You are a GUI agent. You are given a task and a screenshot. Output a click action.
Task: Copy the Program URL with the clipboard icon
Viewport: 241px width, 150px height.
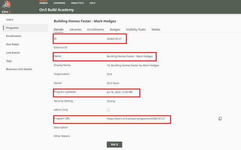[x=220, y=118]
